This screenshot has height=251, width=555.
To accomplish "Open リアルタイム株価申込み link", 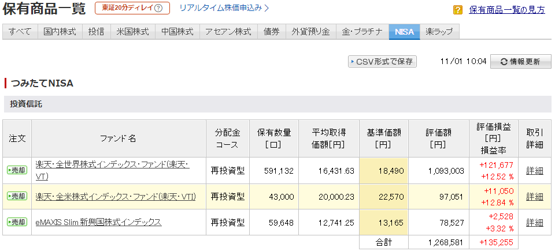I will [224, 8].
